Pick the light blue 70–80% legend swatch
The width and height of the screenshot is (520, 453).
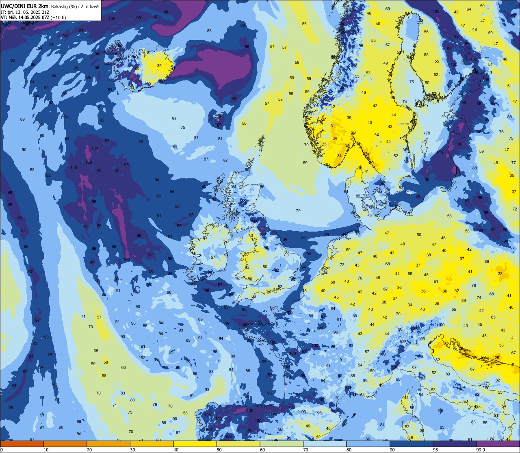325,444
